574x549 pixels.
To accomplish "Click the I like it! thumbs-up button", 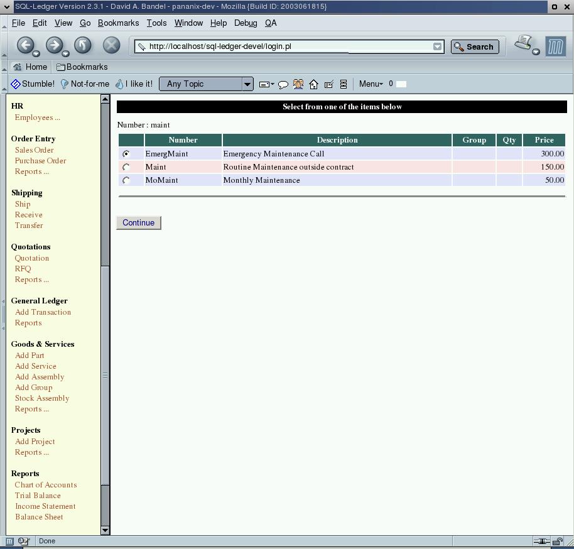I will pyautogui.click(x=134, y=84).
